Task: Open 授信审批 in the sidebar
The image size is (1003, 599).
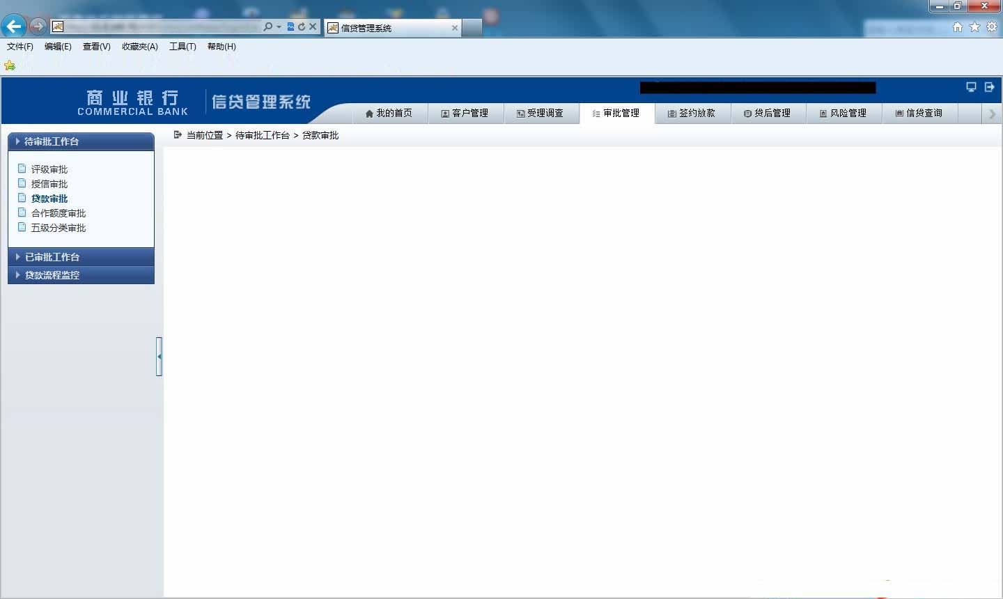Action: (49, 184)
